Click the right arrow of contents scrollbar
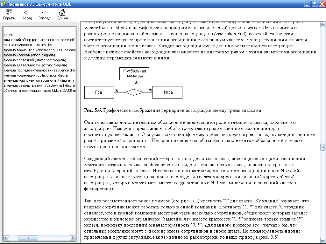326x244 pixels. coord(73,238)
